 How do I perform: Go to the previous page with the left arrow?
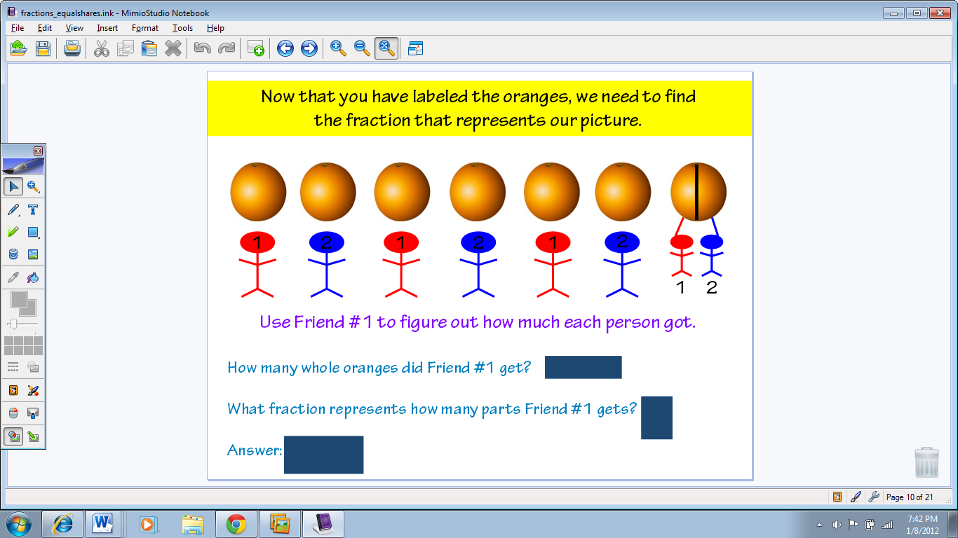pos(285,48)
